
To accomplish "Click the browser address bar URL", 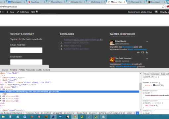I will point(9,7).
